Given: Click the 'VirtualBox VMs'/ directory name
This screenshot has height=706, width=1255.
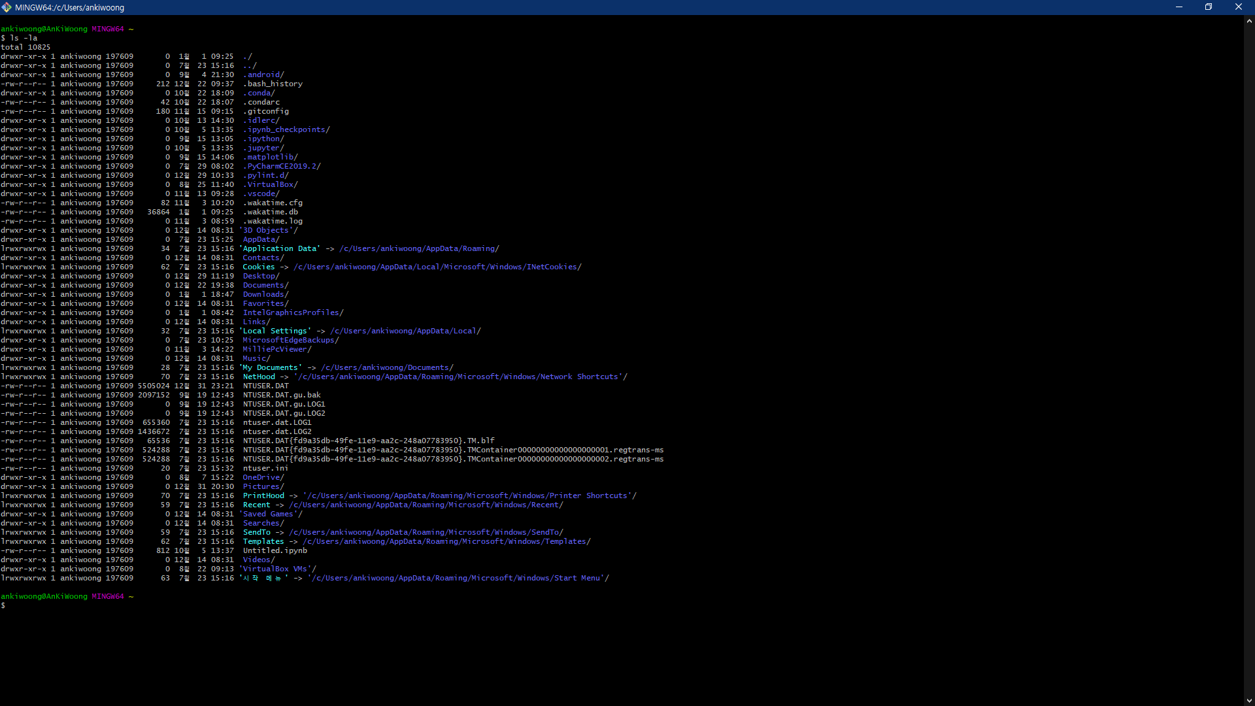Looking at the screenshot, I should 277,569.
